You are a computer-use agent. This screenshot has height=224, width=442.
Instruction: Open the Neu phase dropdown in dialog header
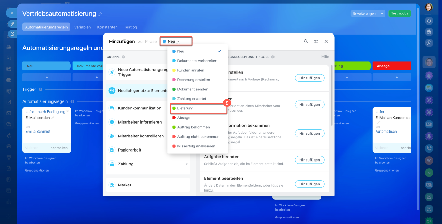click(176, 41)
